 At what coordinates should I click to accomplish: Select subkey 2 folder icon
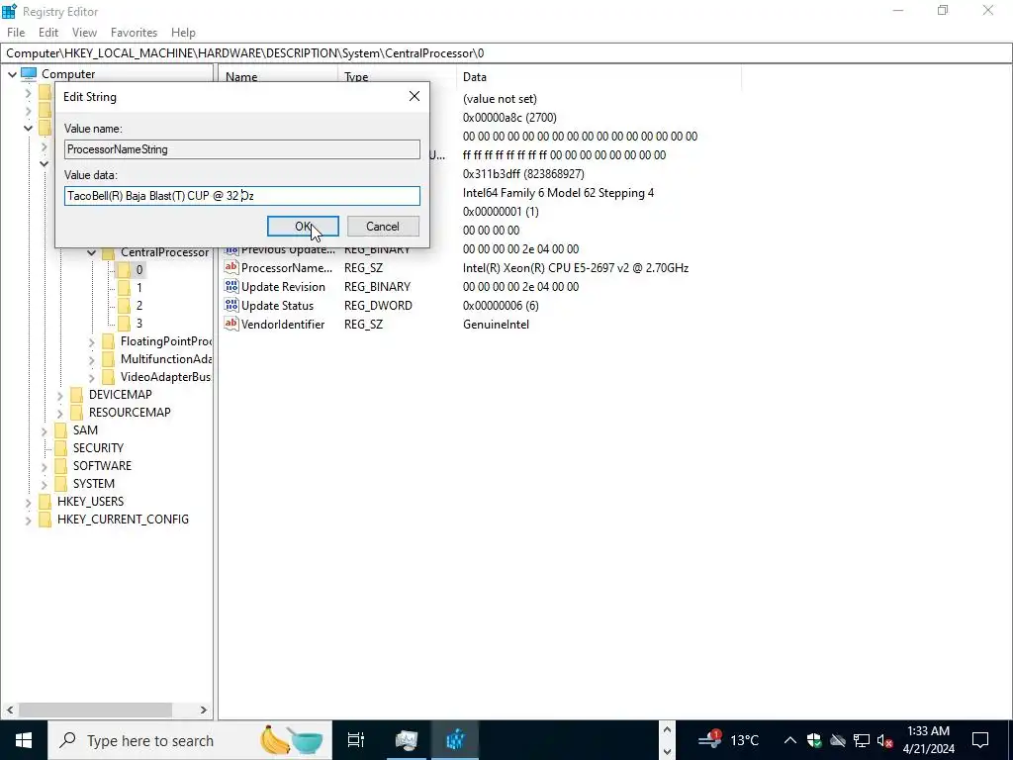[124, 306]
